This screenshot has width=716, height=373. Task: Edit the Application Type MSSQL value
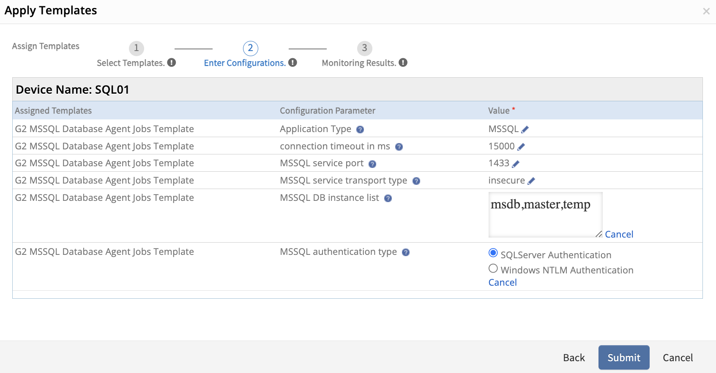525,130
